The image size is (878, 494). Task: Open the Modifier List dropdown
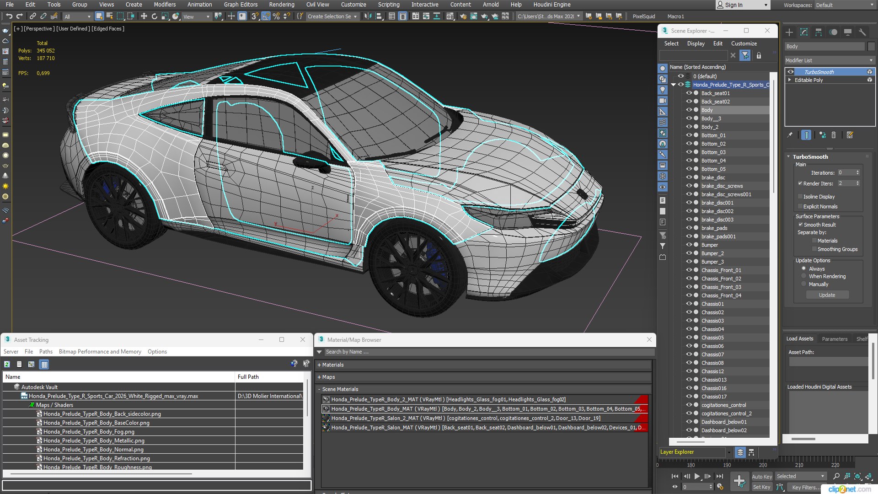829,60
